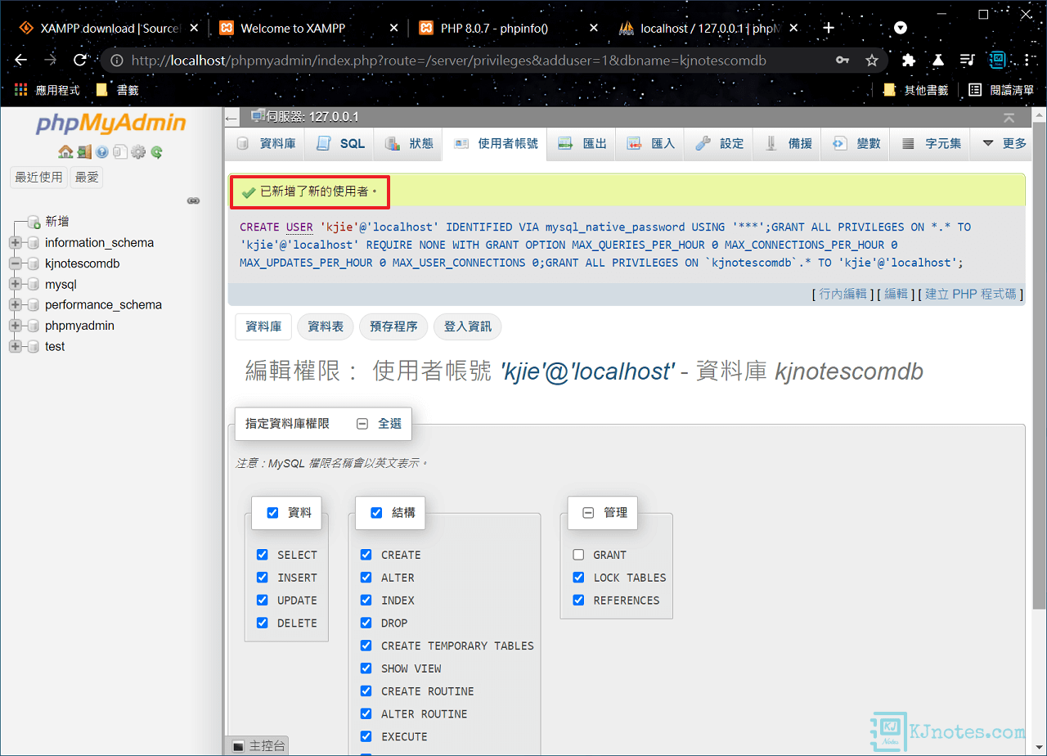The image size is (1047, 756).
Task: Toggle the 管理 group checkbox
Action: coord(588,513)
